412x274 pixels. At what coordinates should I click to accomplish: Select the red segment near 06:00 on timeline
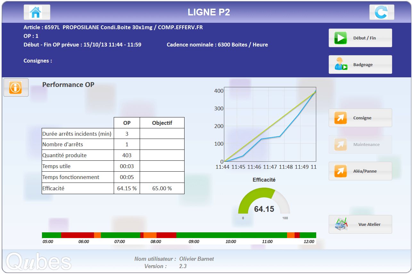pyautogui.click(x=77, y=235)
